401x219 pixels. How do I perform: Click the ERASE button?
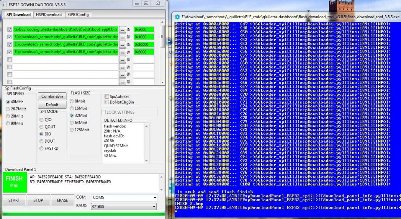click(x=62, y=200)
